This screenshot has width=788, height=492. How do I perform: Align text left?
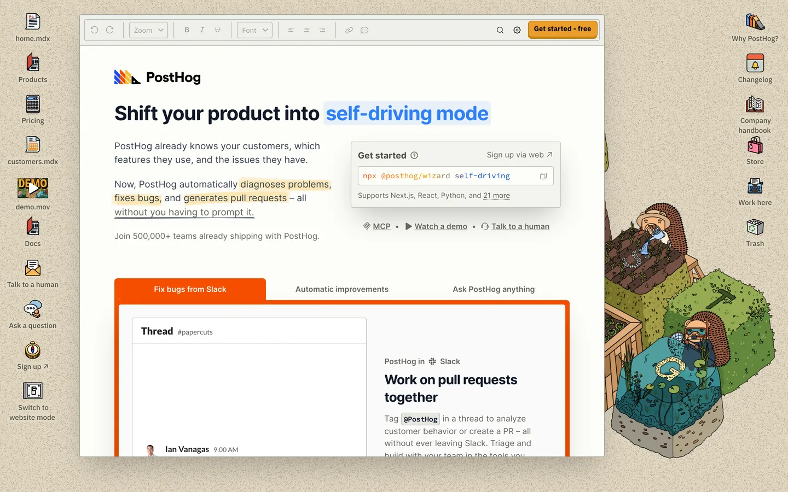click(291, 30)
